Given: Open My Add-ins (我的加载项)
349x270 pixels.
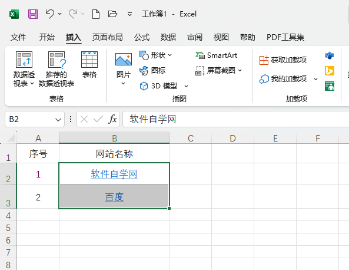Looking at the screenshot, I should click(283, 79).
